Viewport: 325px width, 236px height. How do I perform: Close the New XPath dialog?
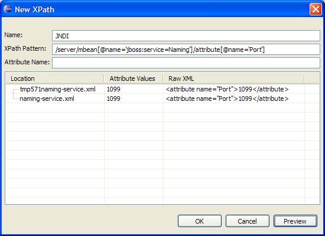(x=316, y=9)
